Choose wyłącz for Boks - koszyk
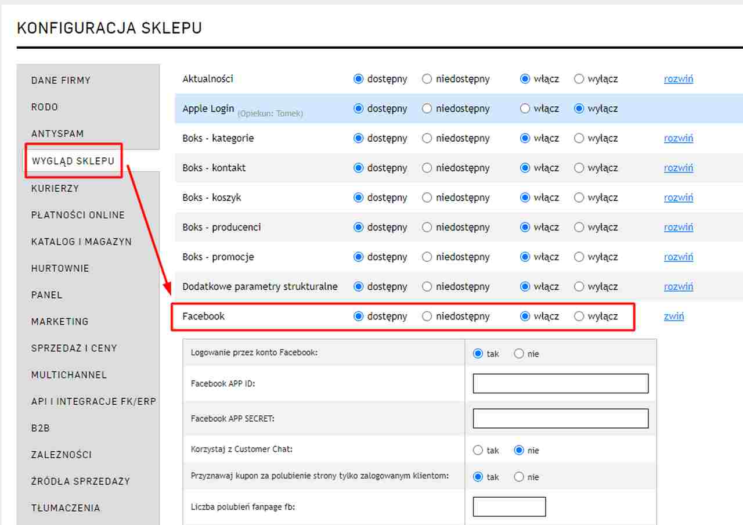 579,197
